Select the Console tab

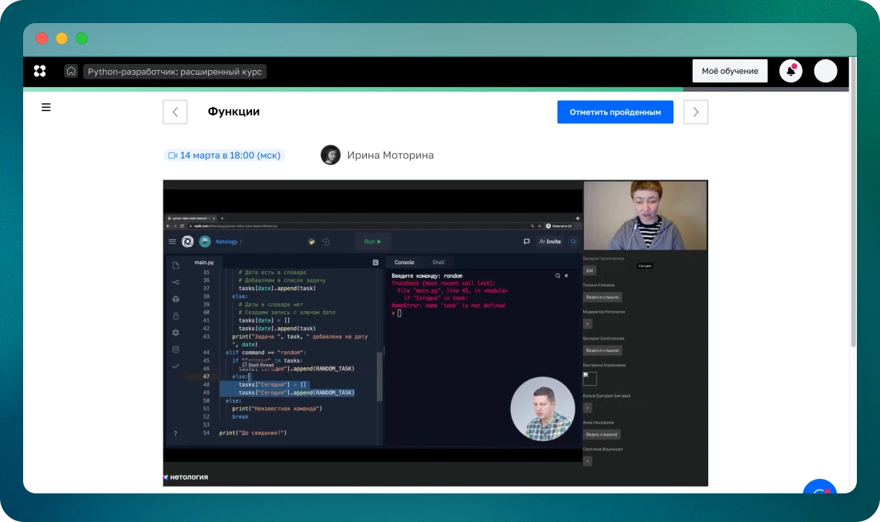(x=404, y=263)
